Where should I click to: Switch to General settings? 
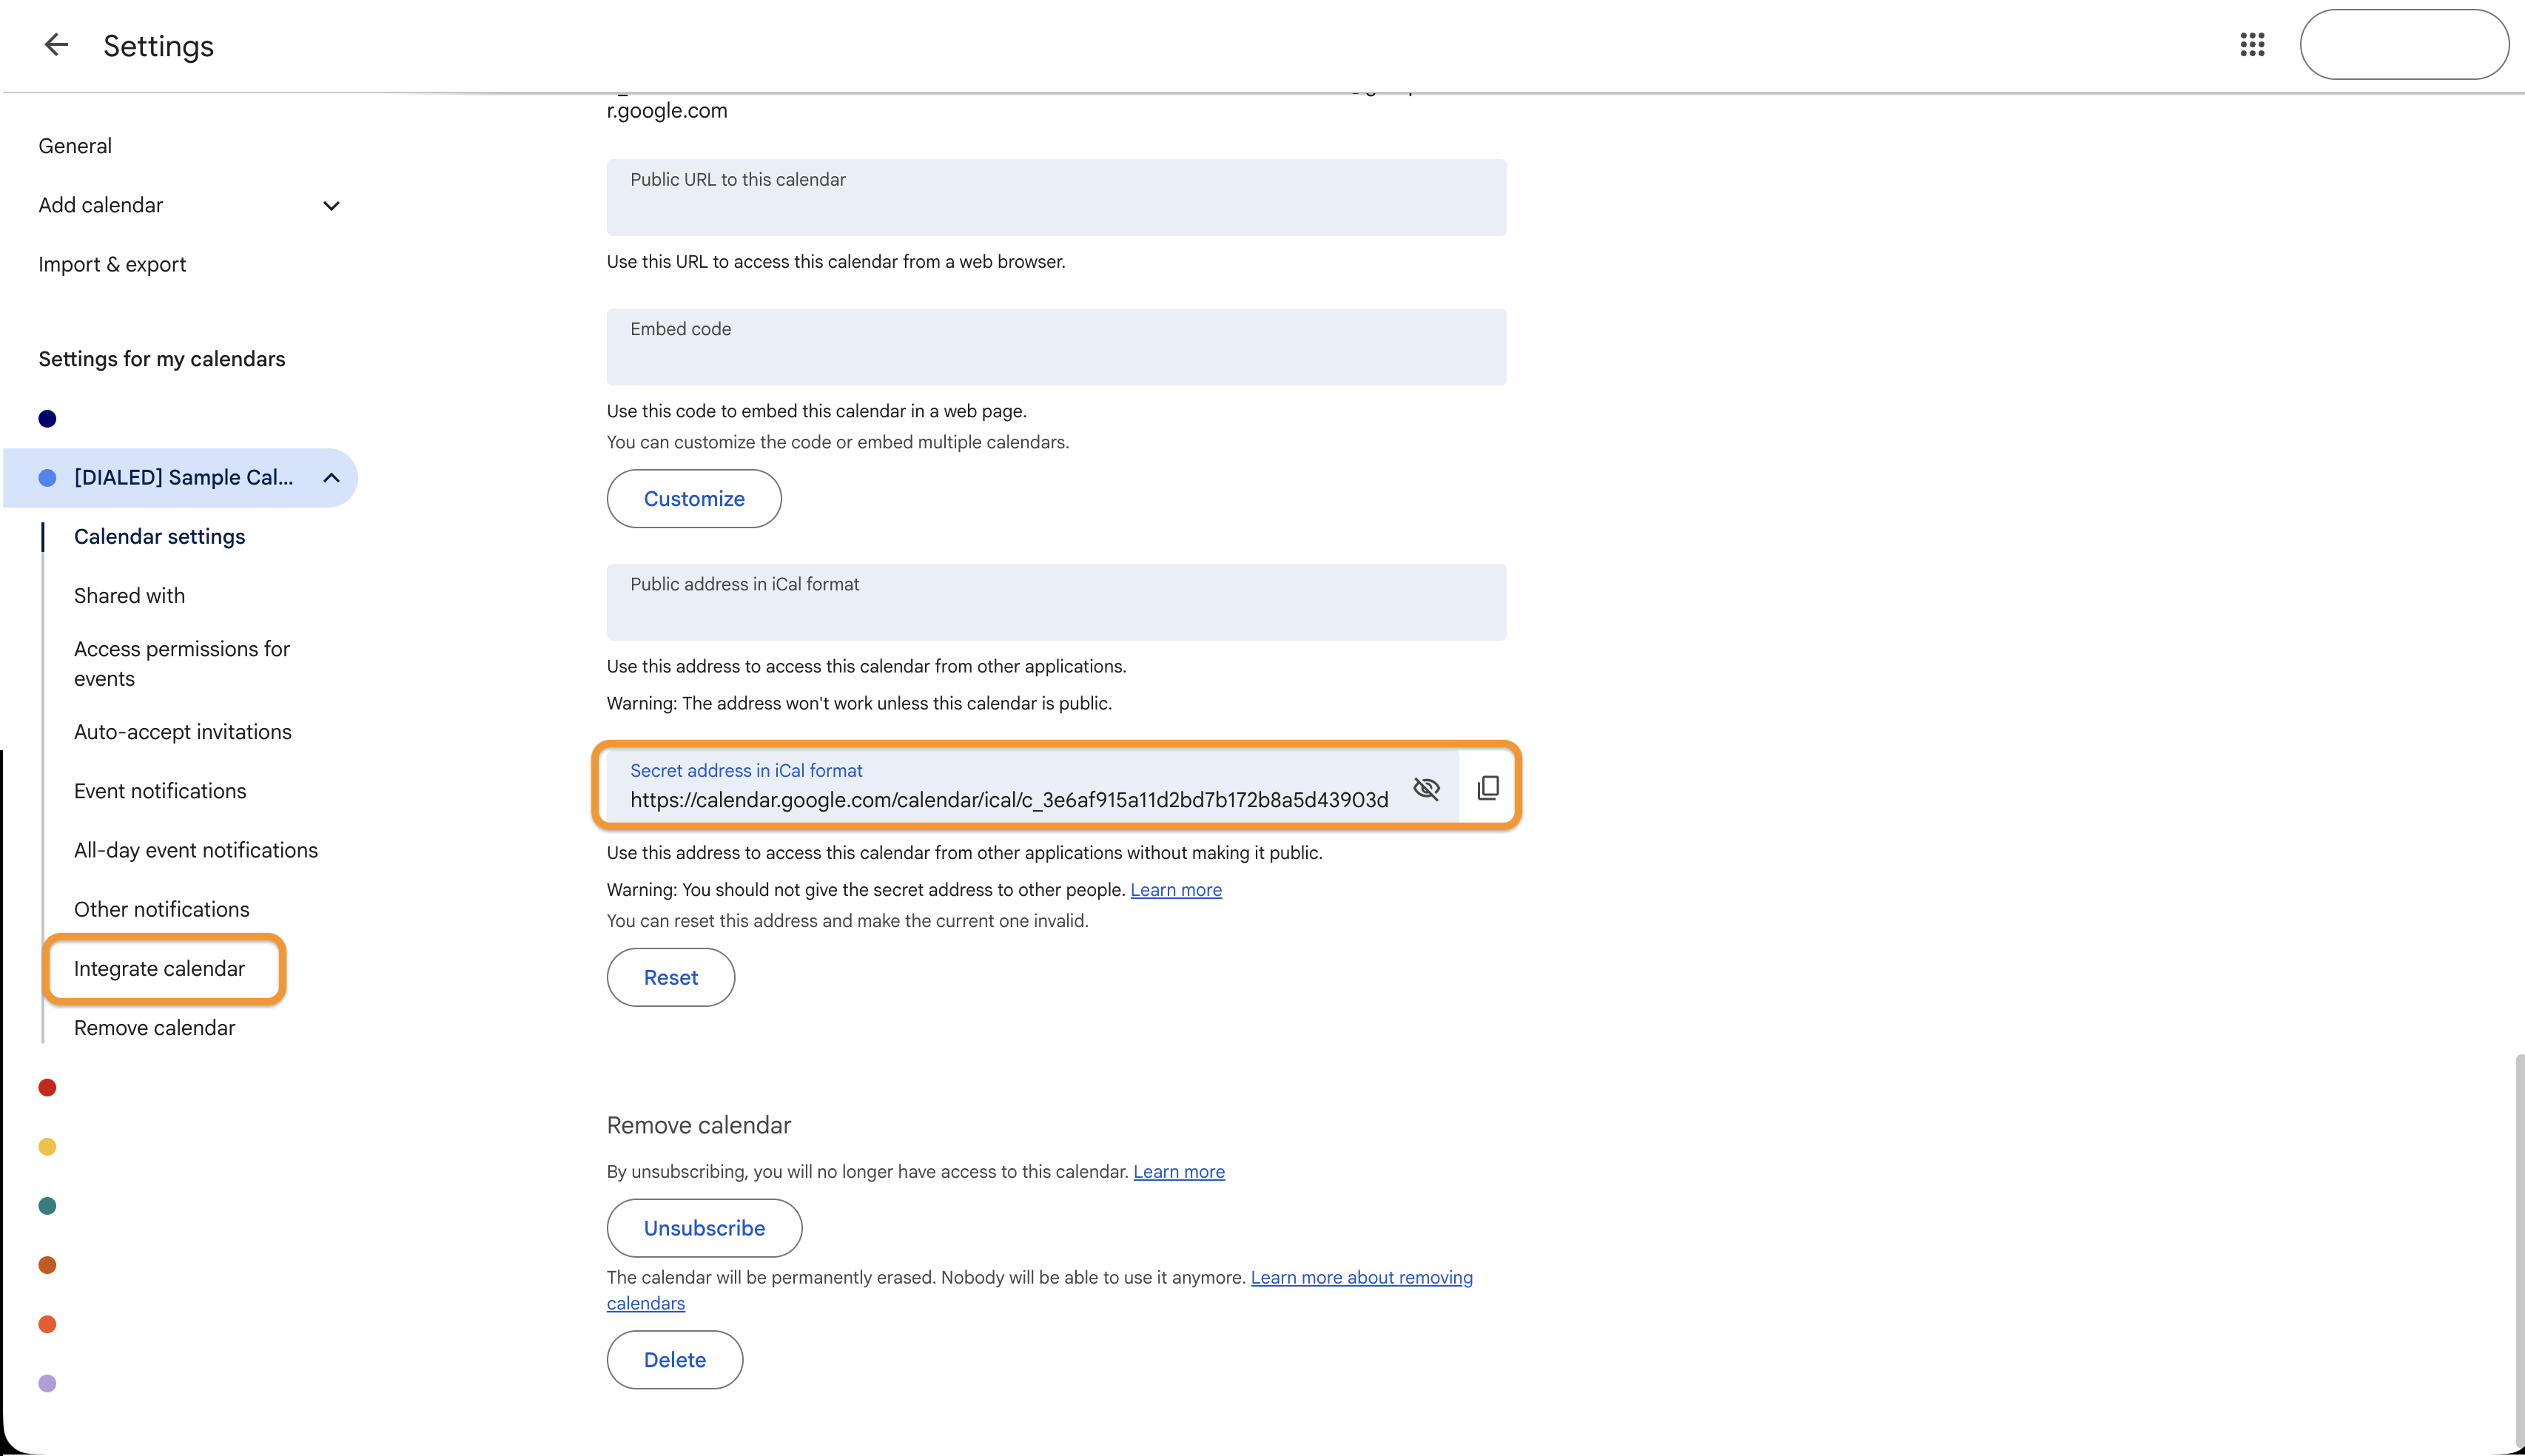(x=74, y=145)
